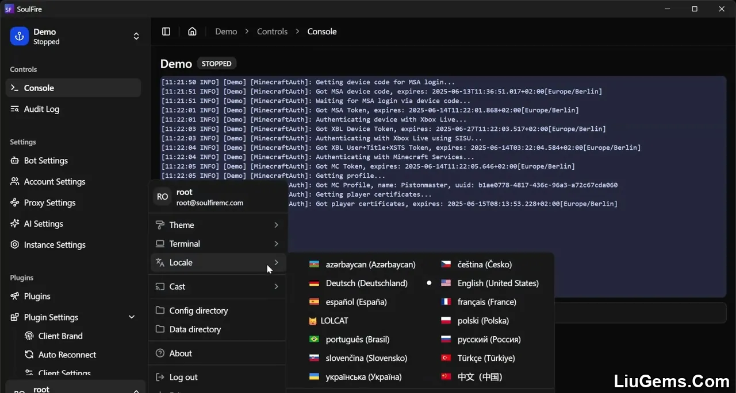The width and height of the screenshot is (736, 393).
Task: Click the Cast screen icon
Action: point(160,286)
